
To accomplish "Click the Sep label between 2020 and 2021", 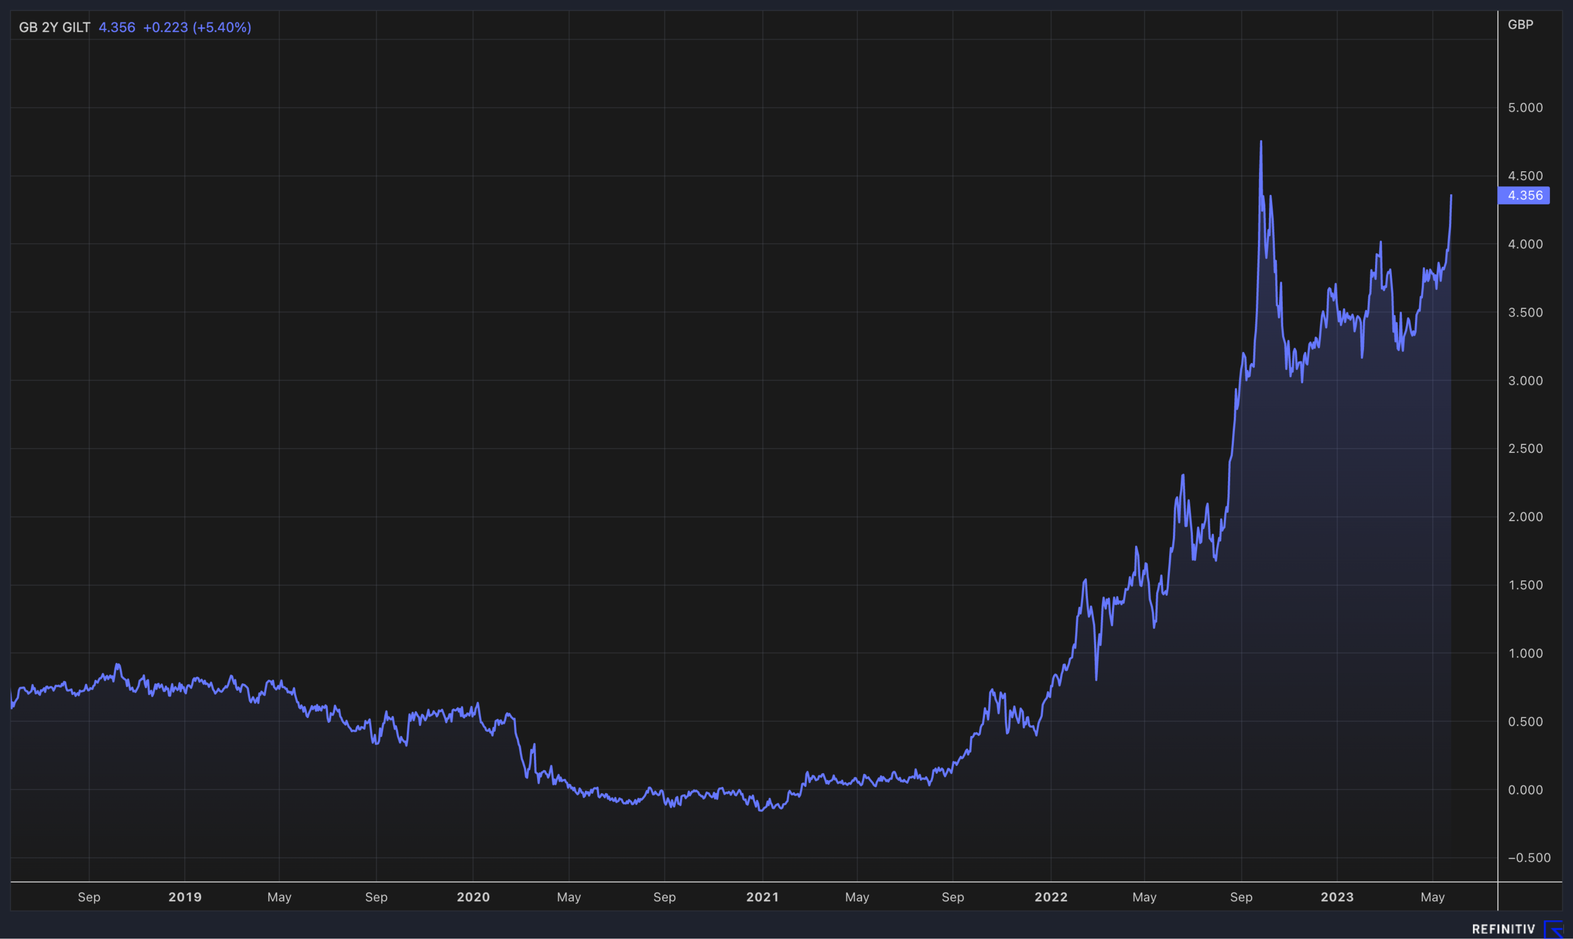I will pyautogui.click(x=665, y=897).
